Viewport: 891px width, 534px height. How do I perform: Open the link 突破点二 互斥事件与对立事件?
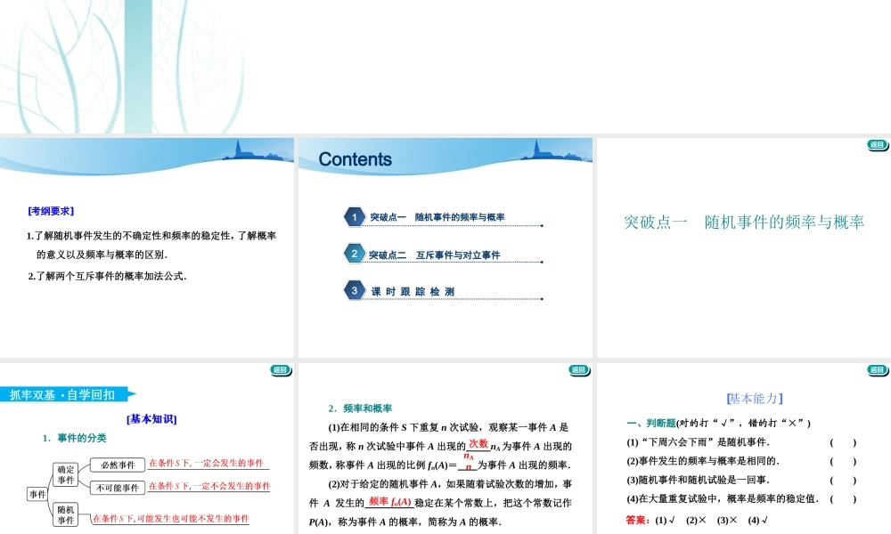(x=434, y=254)
